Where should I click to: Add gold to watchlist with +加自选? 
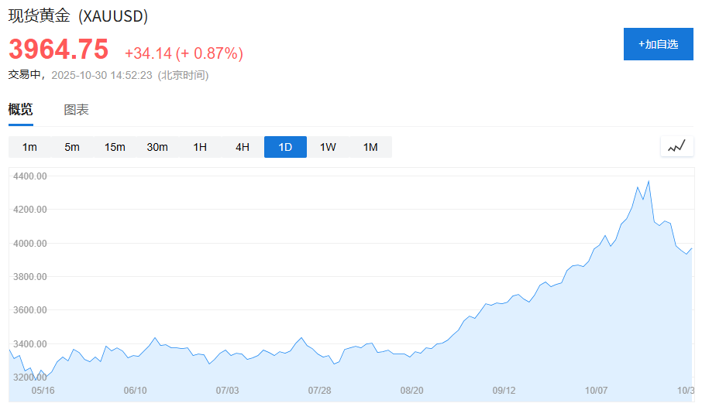[658, 44]
